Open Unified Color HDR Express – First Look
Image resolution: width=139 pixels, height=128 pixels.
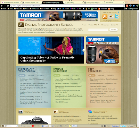coord(103,89)
